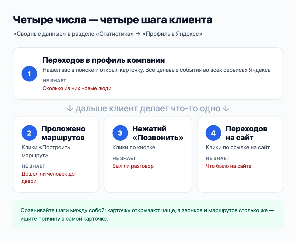Click text "Клики по ссылке на сайт"

click(238, 147)
